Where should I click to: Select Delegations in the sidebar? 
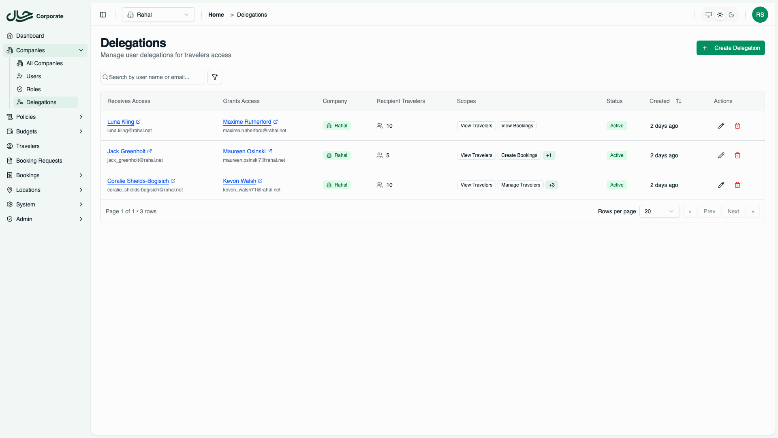click(41, 102)
